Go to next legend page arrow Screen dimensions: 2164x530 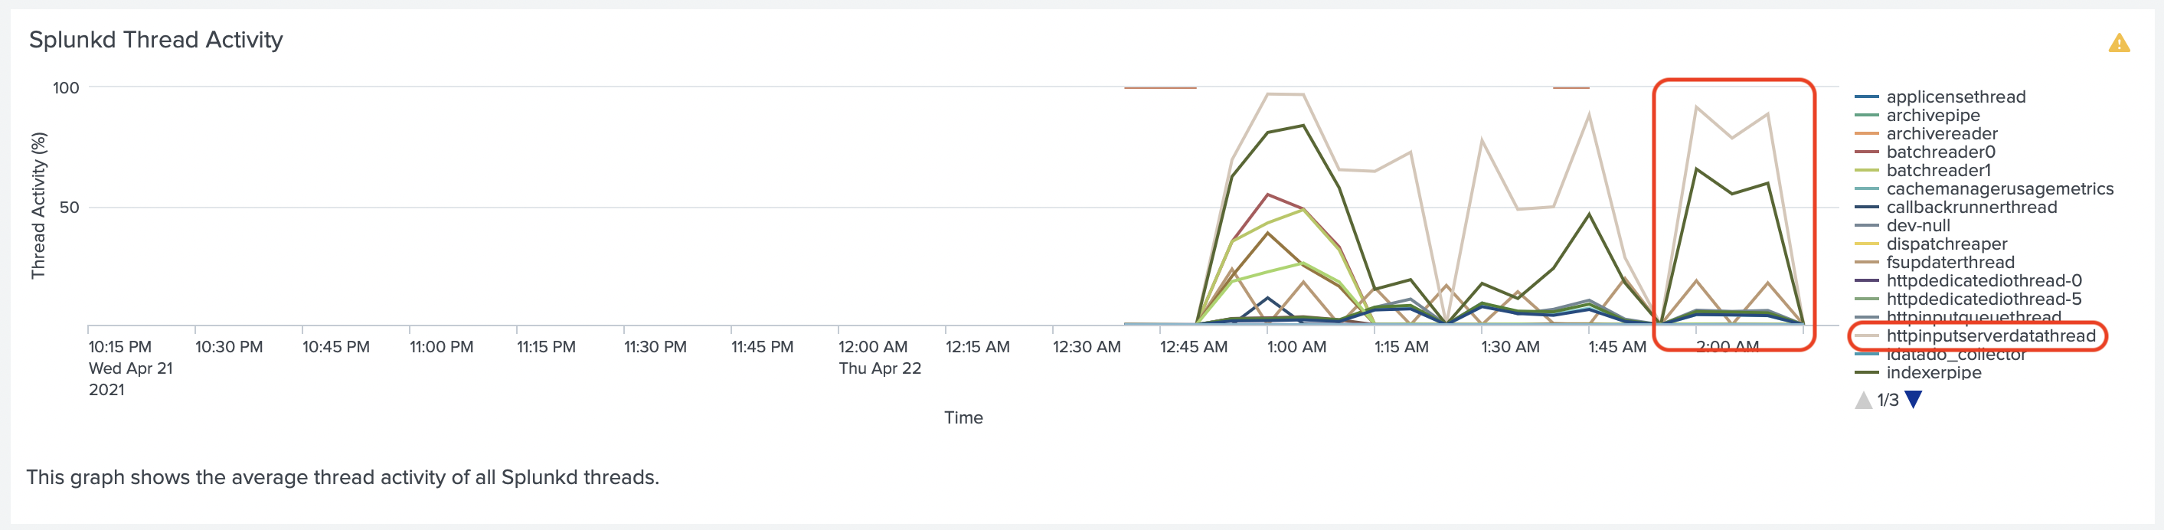pyautogui.click(x=1914, y=400)
